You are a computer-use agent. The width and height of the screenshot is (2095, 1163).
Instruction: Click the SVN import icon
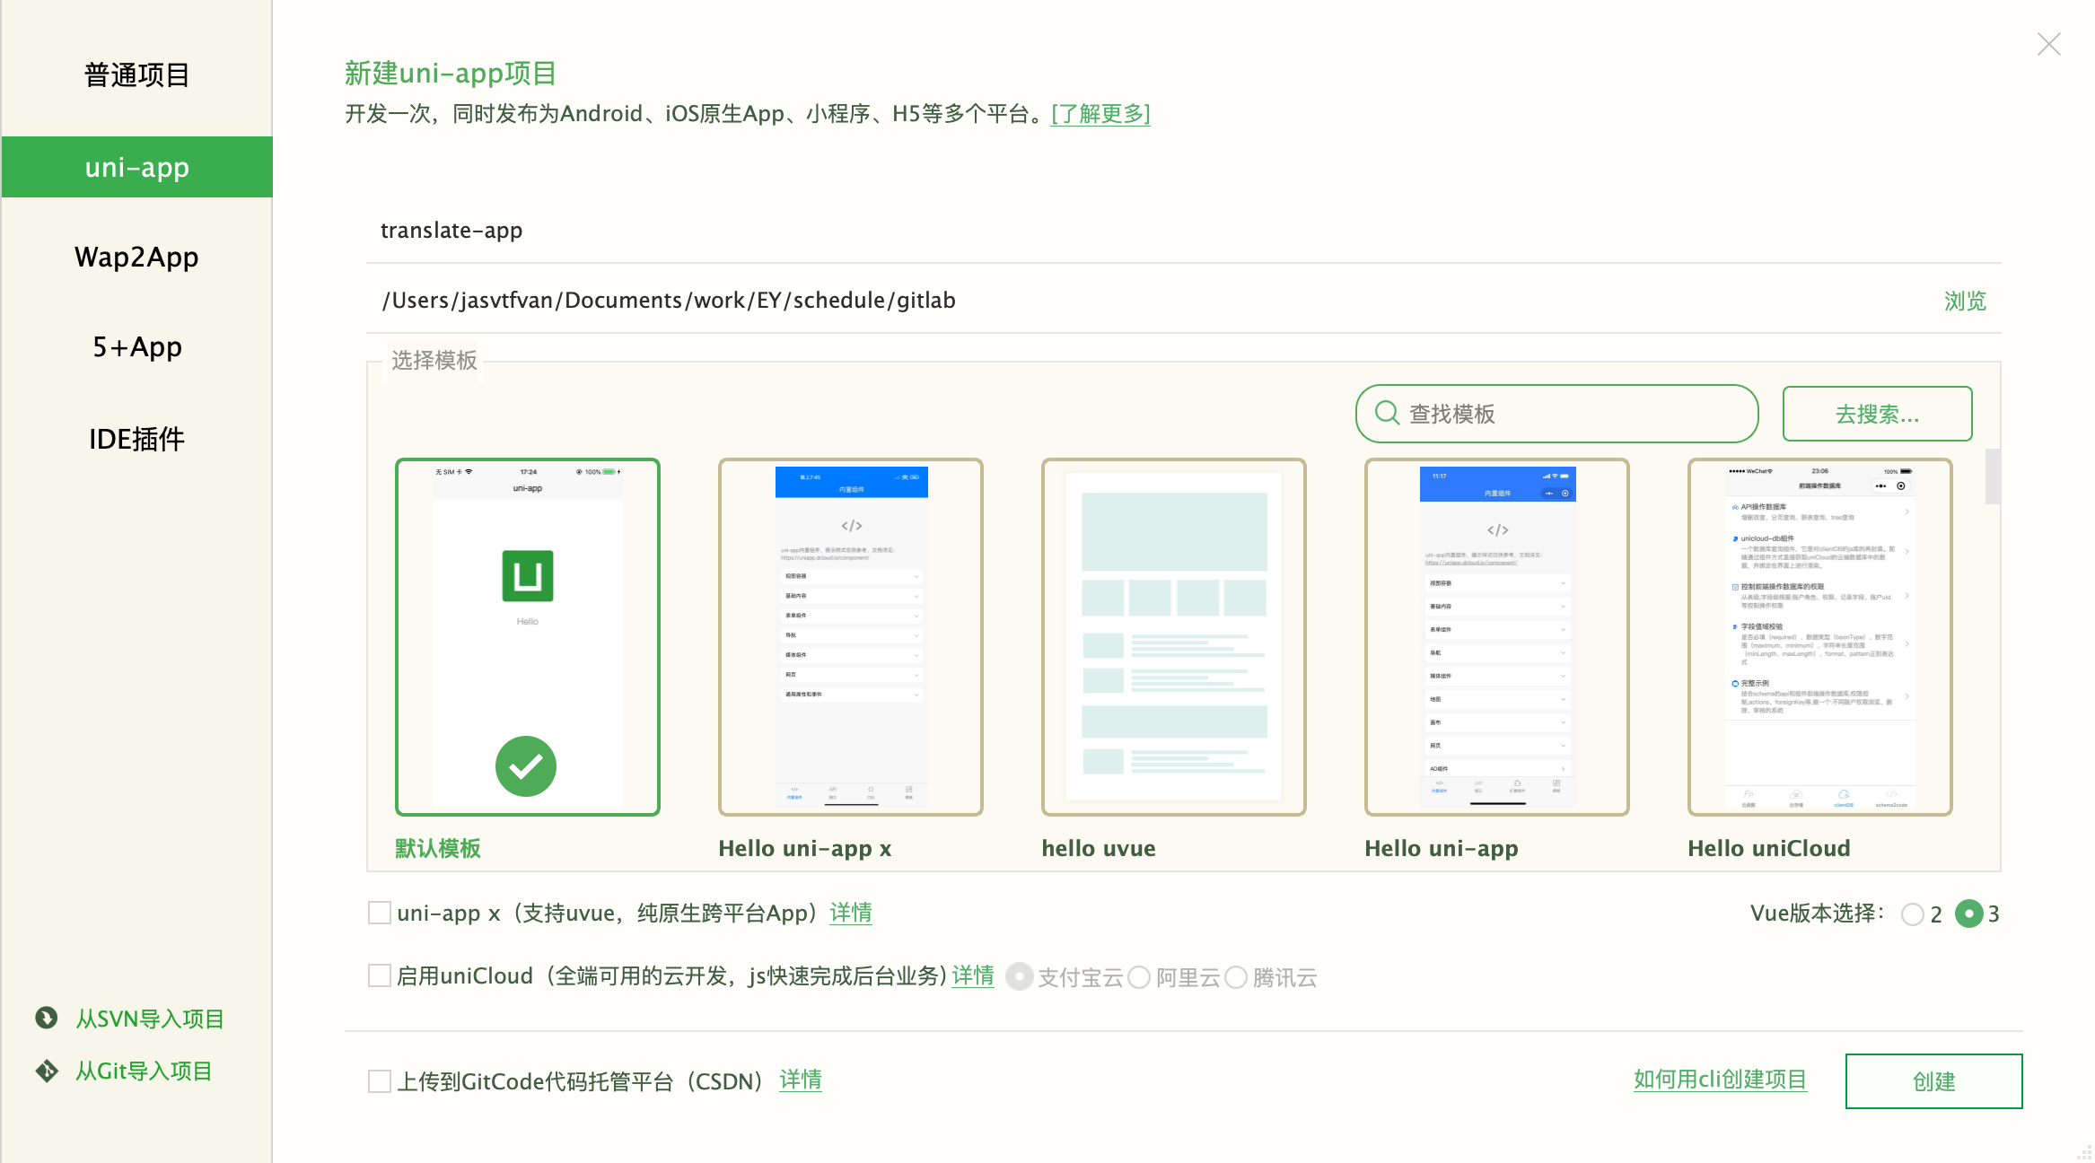[47, 1018]
